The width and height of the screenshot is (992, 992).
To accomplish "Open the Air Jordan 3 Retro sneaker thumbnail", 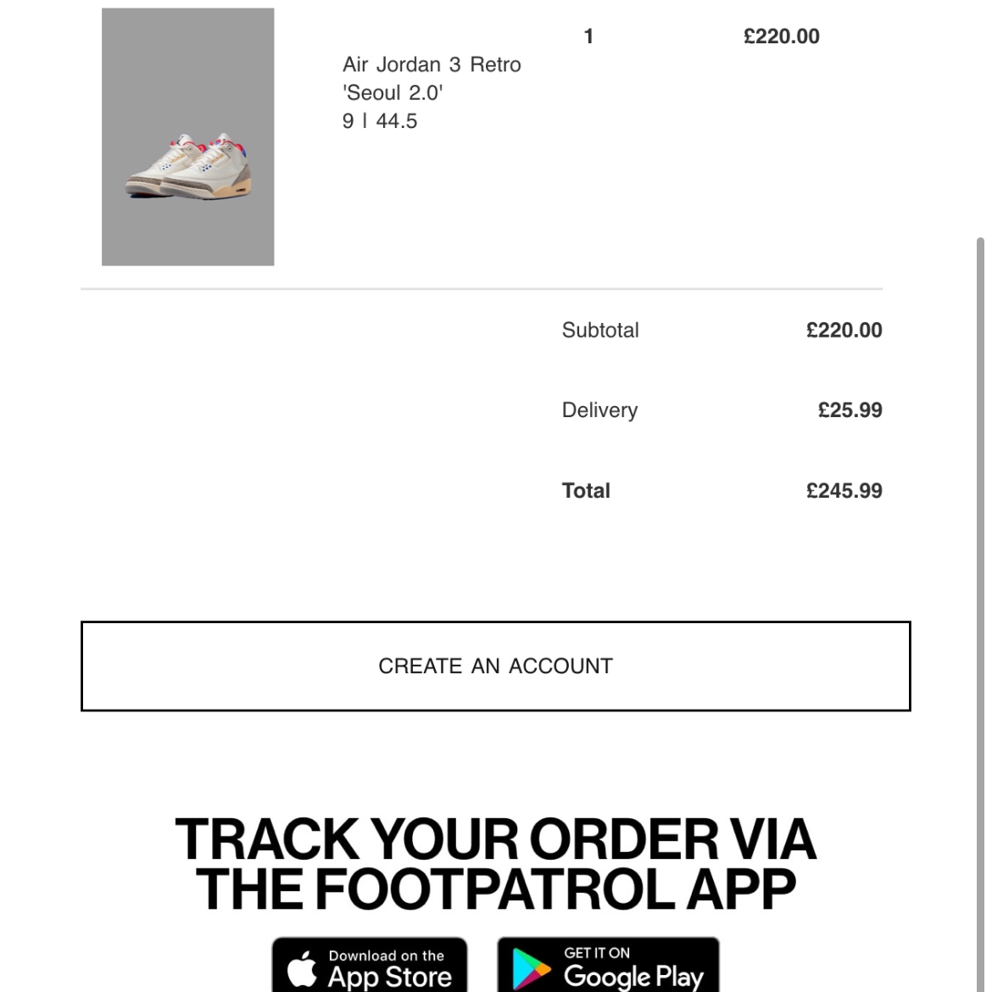I will [188, 137].
